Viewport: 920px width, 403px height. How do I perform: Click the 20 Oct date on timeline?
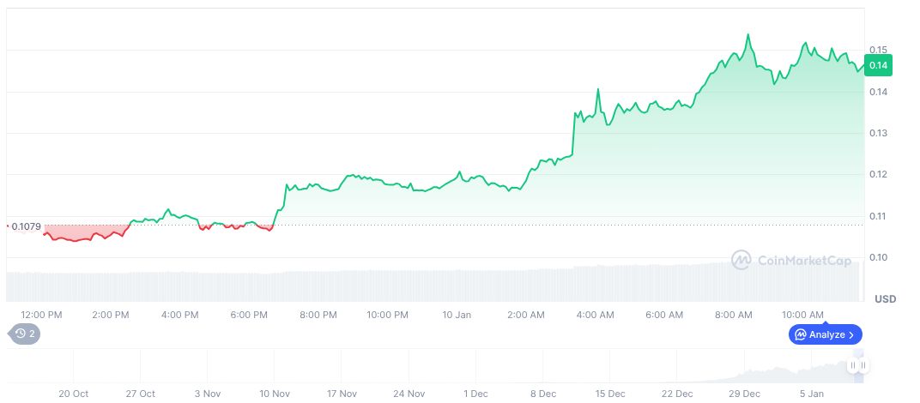pos(74,394)
